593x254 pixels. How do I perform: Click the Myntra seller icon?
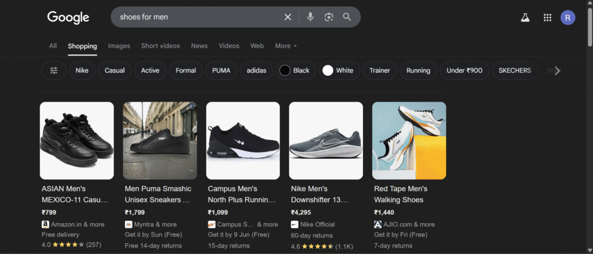(x=129, y=225)
